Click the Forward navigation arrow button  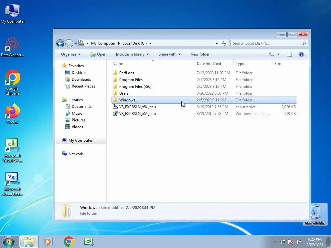(x=69, y=44)
